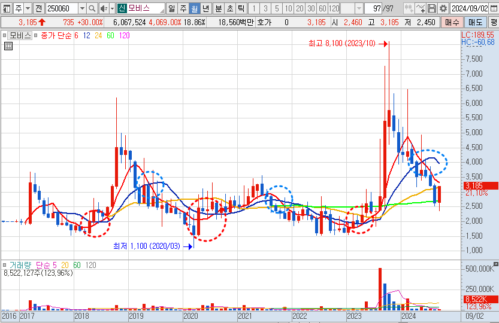Open the stock code search magnifier
The width and height of the screenshot is (499, 323).
[92, 8]
